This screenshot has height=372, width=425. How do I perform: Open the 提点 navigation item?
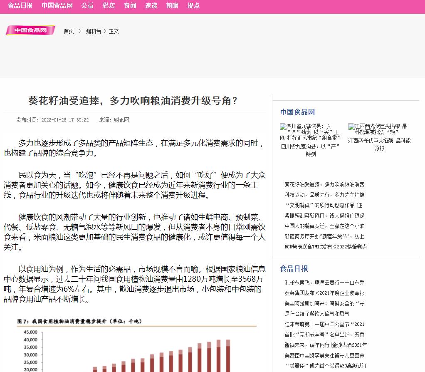(x=193, y=5)
